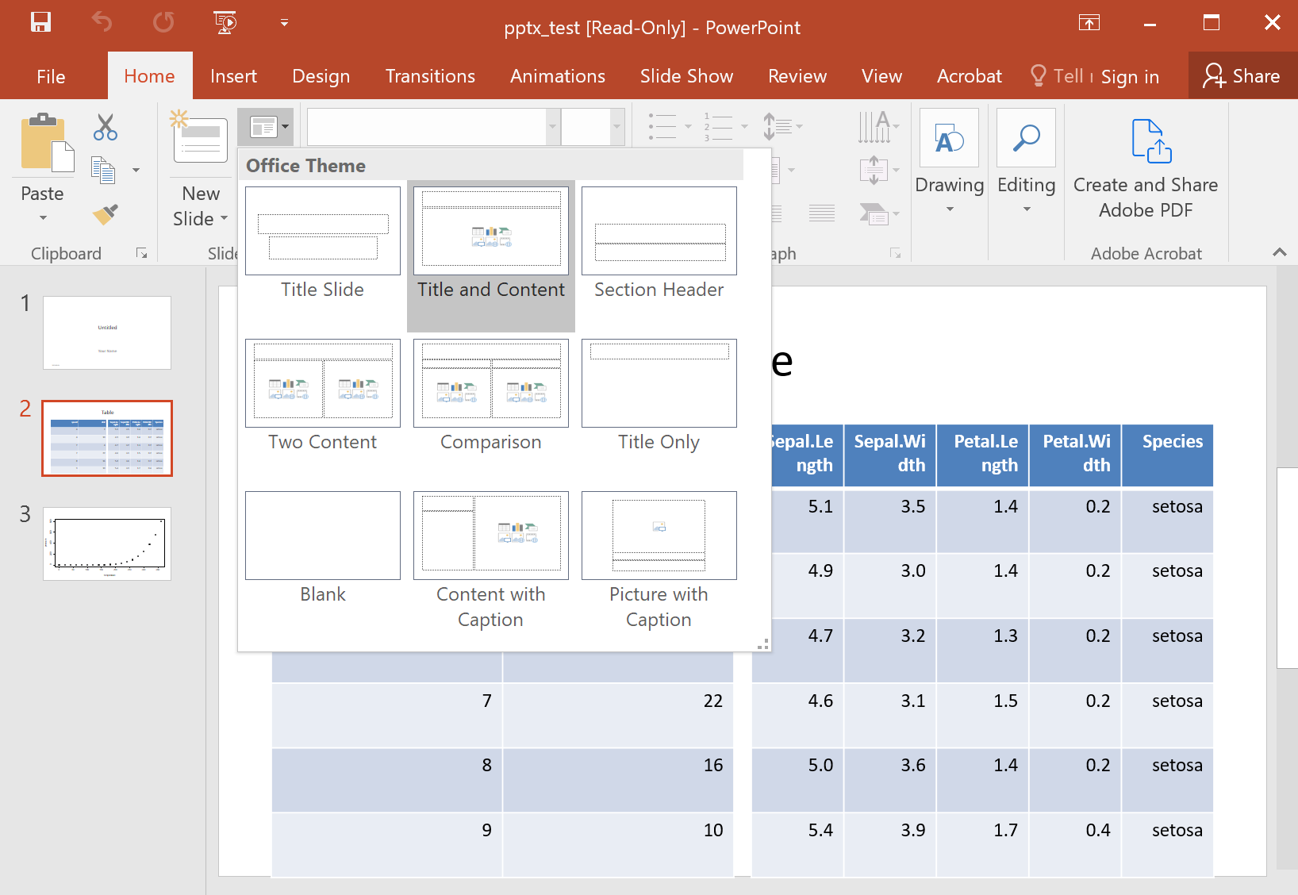The height and width of the screenshot is (895, 1298).
Task: Click the Copy icon in Clipboard group
Action: 102,170
